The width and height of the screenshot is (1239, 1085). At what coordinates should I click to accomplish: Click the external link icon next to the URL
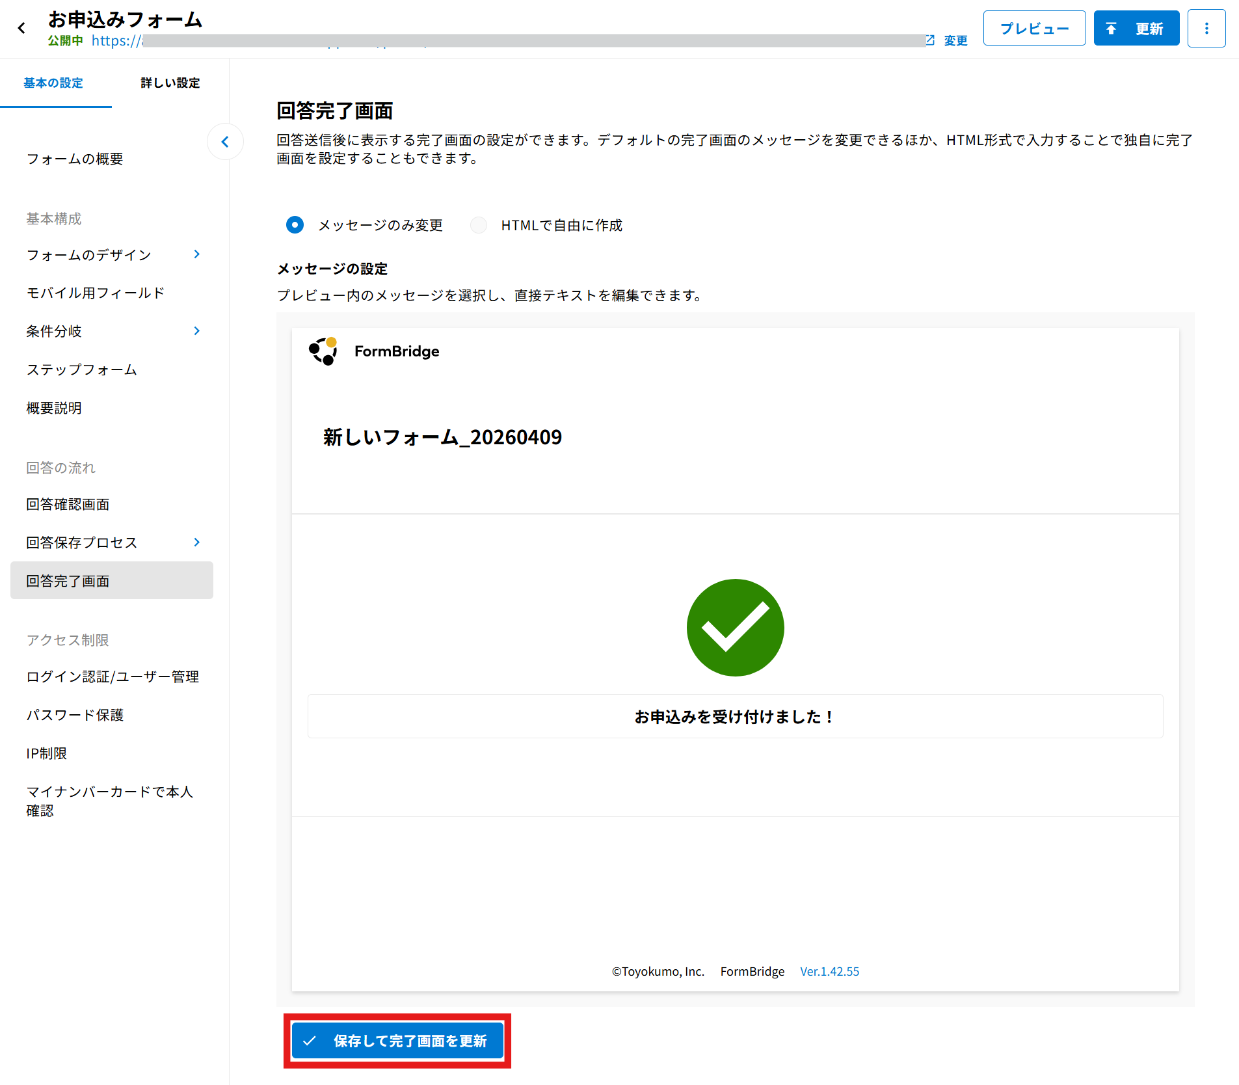930,40
